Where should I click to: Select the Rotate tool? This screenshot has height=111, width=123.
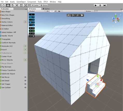click(x=12, y=5)
